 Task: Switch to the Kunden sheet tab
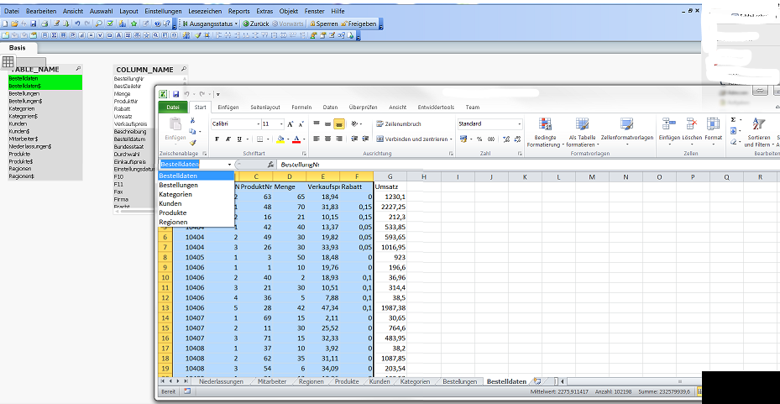pos(380,381)
